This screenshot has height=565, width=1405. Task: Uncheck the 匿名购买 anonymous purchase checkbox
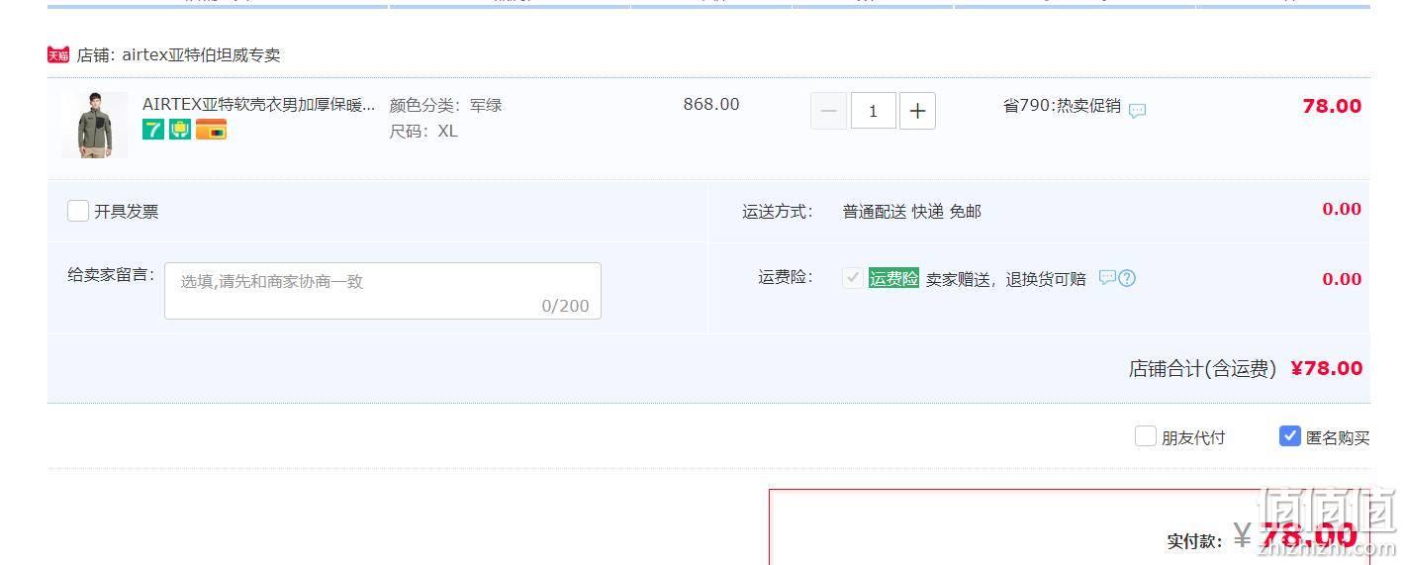tap(1290, 436)
